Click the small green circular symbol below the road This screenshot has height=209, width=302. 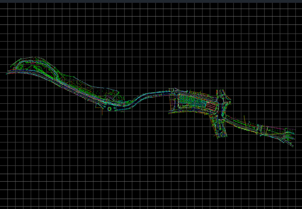110,109
